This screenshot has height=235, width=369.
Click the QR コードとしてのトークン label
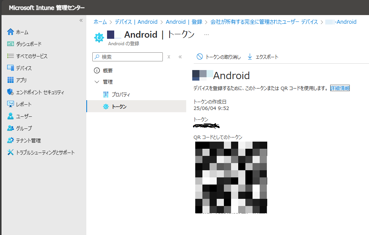tap(218, 137)
